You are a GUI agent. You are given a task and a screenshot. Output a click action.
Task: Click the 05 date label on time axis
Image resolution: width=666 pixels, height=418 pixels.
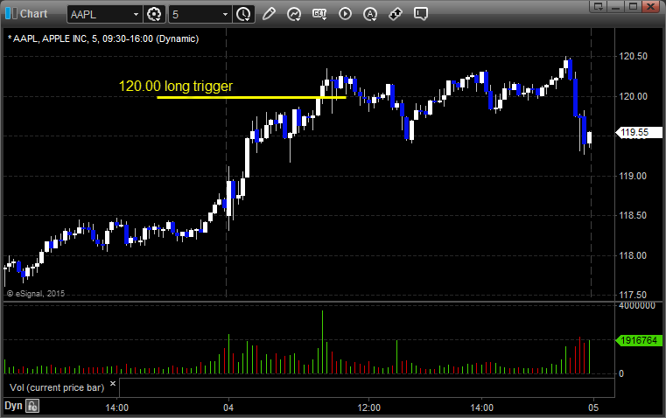593,408
